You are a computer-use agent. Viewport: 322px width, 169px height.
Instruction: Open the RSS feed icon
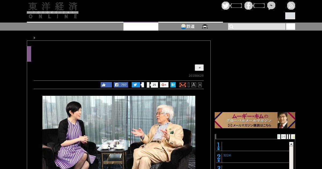291,6
